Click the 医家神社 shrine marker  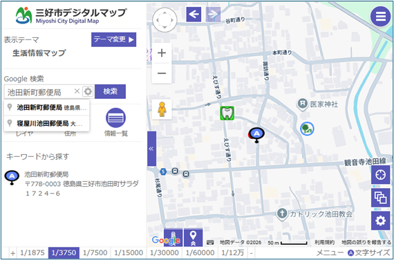point(303,104)
